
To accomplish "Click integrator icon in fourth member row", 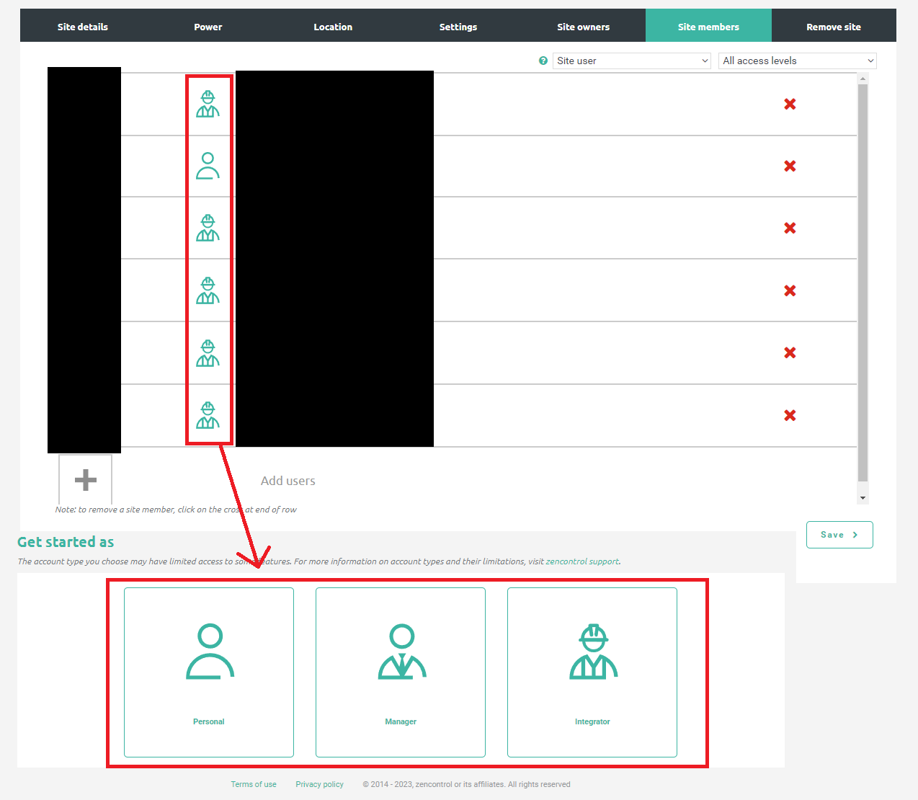I will (208, 290).
